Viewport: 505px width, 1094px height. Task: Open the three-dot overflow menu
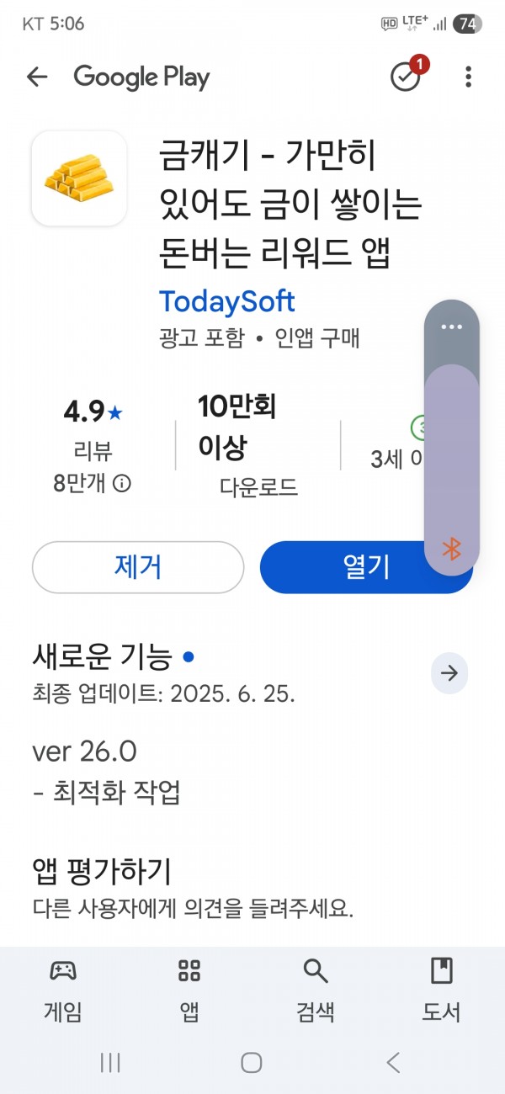point(468,77)
